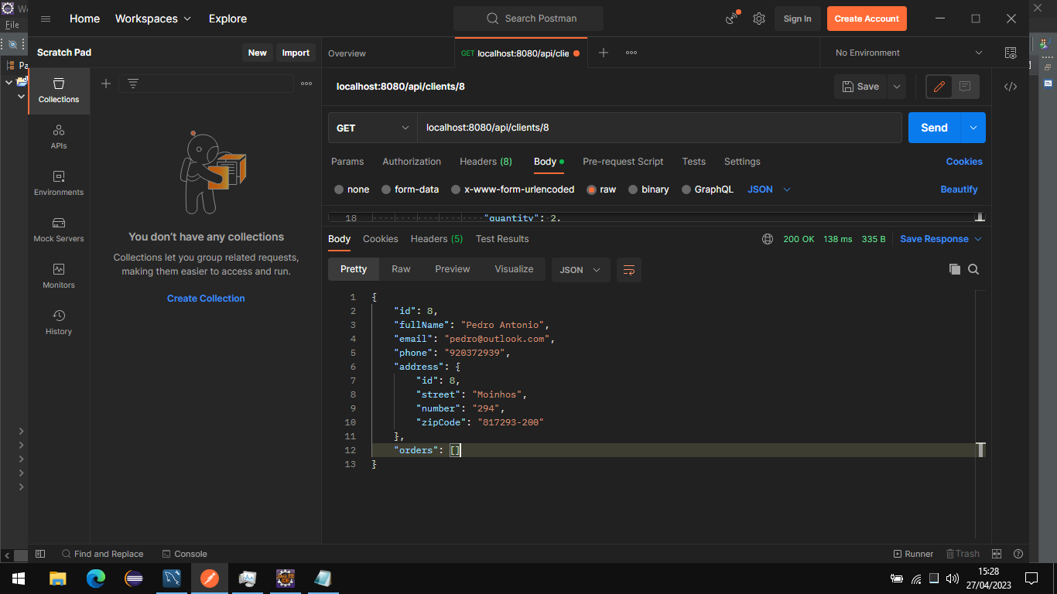Open the APIs sidebar section
The height and width of the screenshot is (594, 1057).
coord(59,137)
